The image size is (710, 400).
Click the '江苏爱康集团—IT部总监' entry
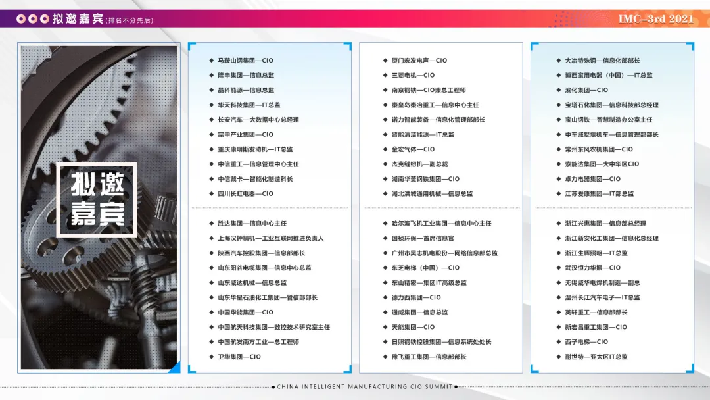click(x=600, y=193)
